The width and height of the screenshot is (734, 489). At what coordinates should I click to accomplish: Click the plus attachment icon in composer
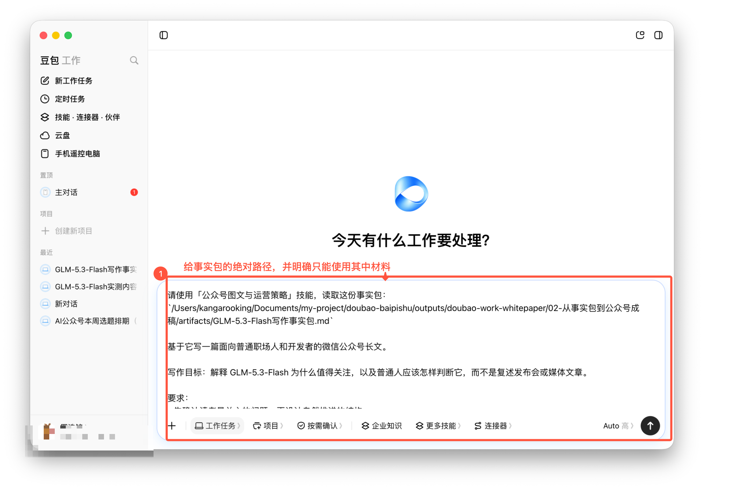[172, 426]
